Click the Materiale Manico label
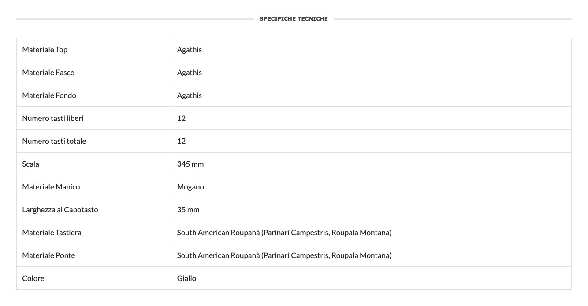Viewport: 588px width, 306px height. 51,187
